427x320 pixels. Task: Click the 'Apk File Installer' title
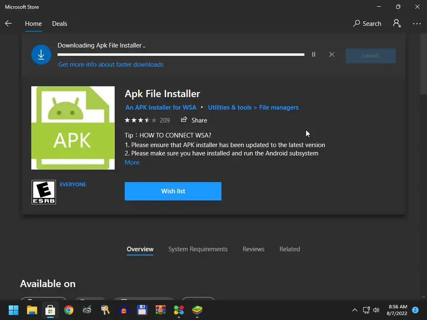pos(162,94)
